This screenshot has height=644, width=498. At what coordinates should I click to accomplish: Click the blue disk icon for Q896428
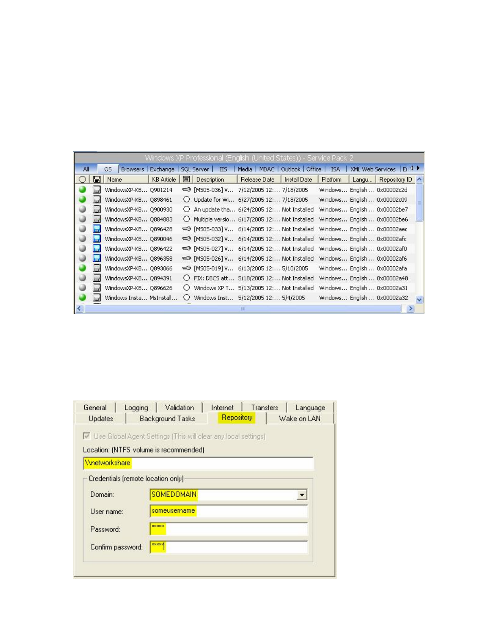point(97,229)
